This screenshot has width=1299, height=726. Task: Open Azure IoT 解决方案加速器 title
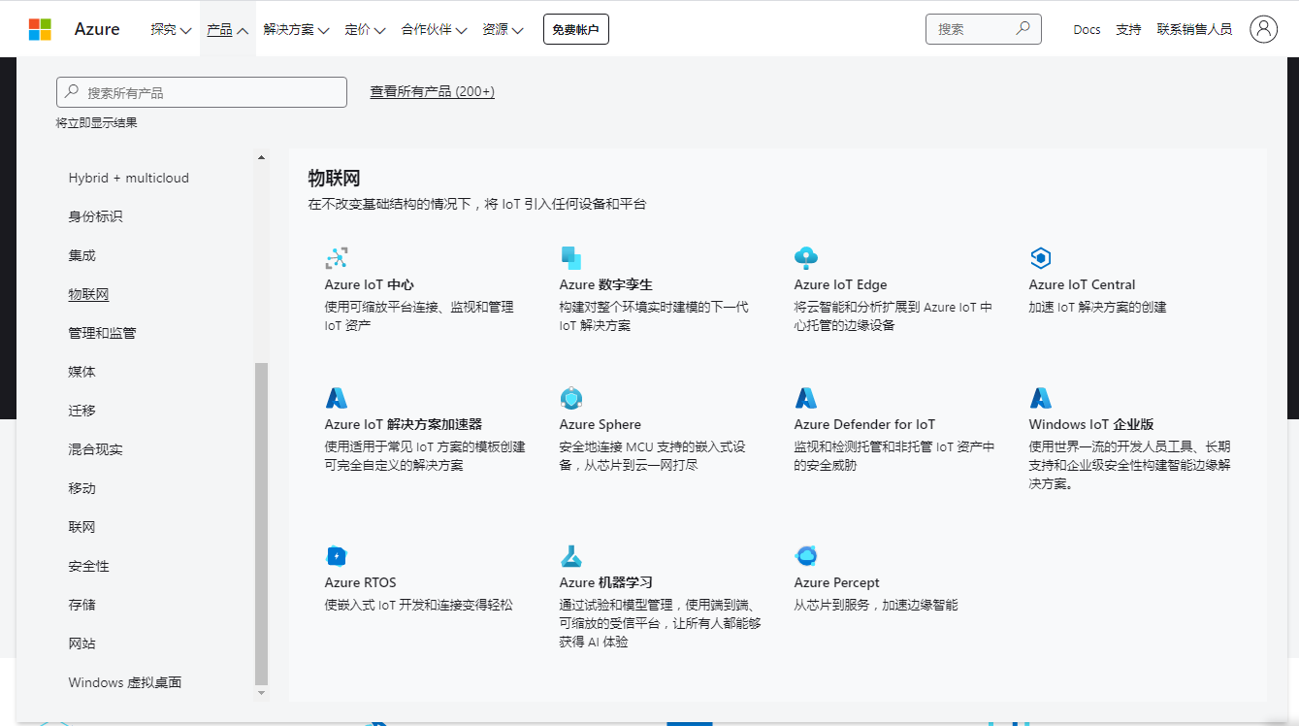[x=403, y=424]
